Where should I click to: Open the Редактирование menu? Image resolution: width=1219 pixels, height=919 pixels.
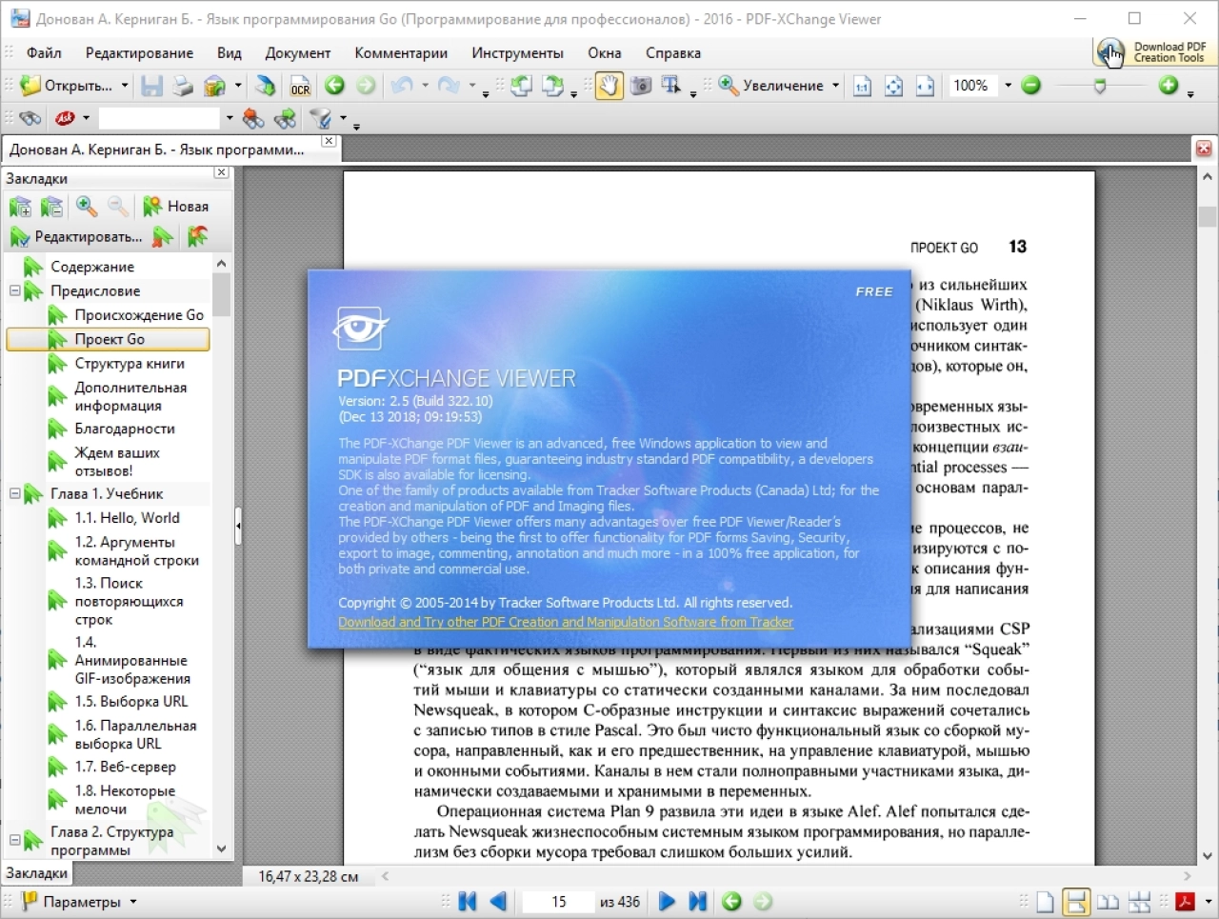[139, 53]
